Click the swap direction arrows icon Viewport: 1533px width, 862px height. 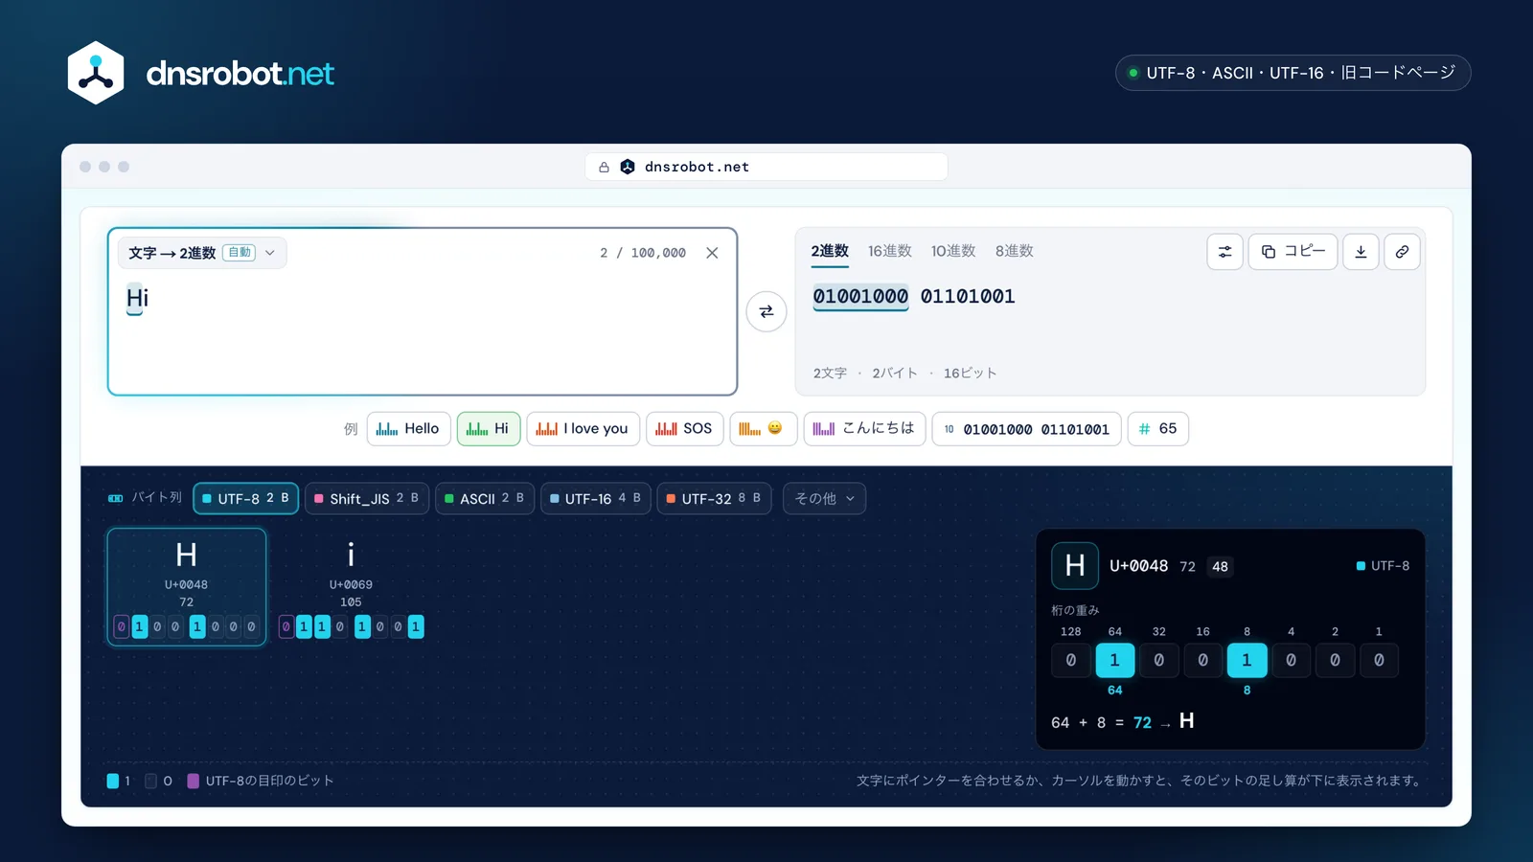point(766,311)
